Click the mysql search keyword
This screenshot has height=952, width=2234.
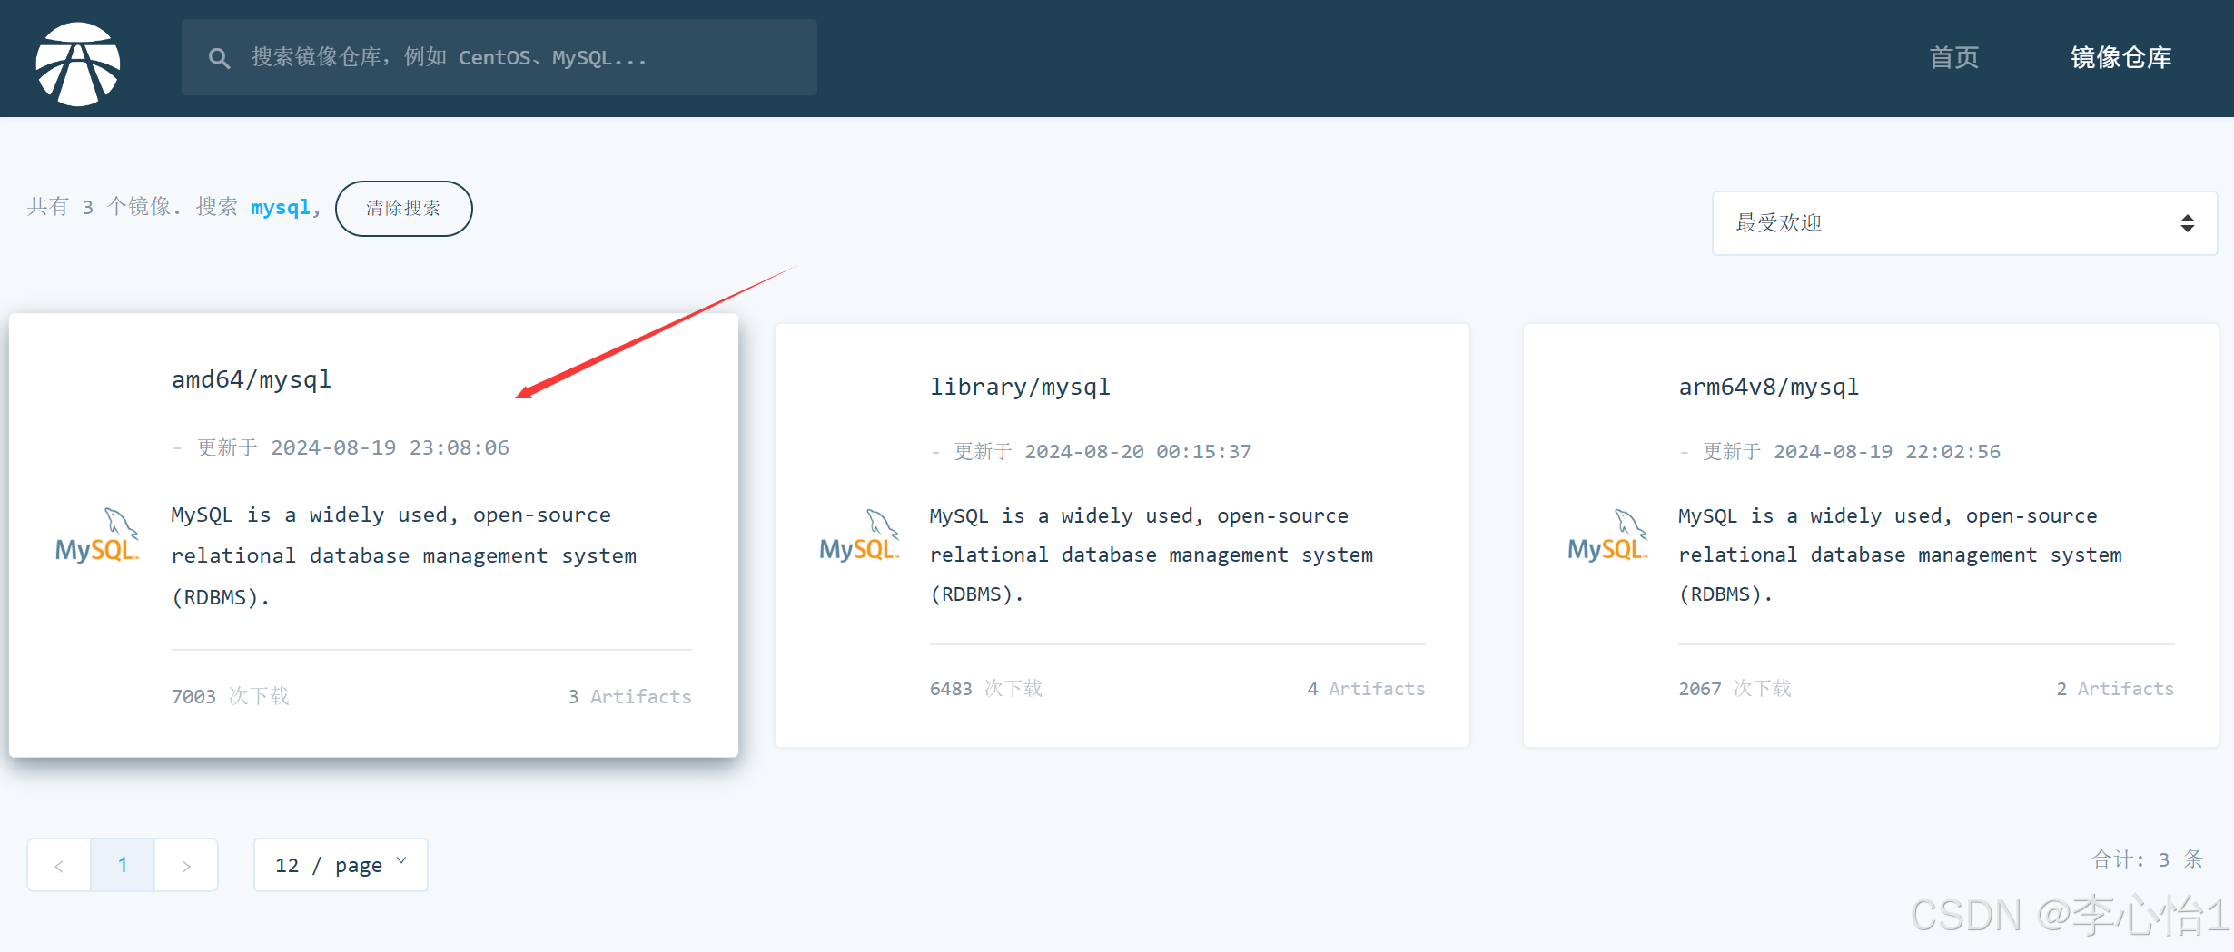[281, 207]
